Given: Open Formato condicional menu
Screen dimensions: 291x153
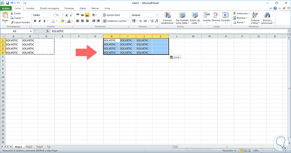Looking at the screenshot, I should point(168,18).
